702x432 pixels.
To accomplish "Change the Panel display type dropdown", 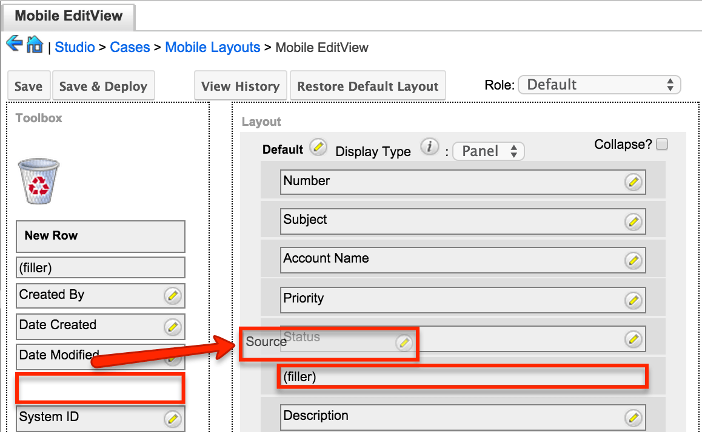I will [x=489, y=151].
